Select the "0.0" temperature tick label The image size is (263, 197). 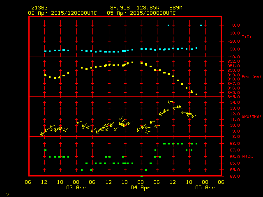236,25
